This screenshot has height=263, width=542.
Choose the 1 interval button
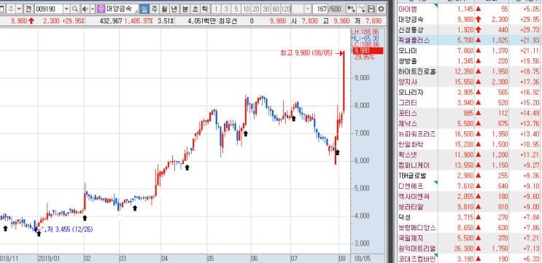click(216, 9)
